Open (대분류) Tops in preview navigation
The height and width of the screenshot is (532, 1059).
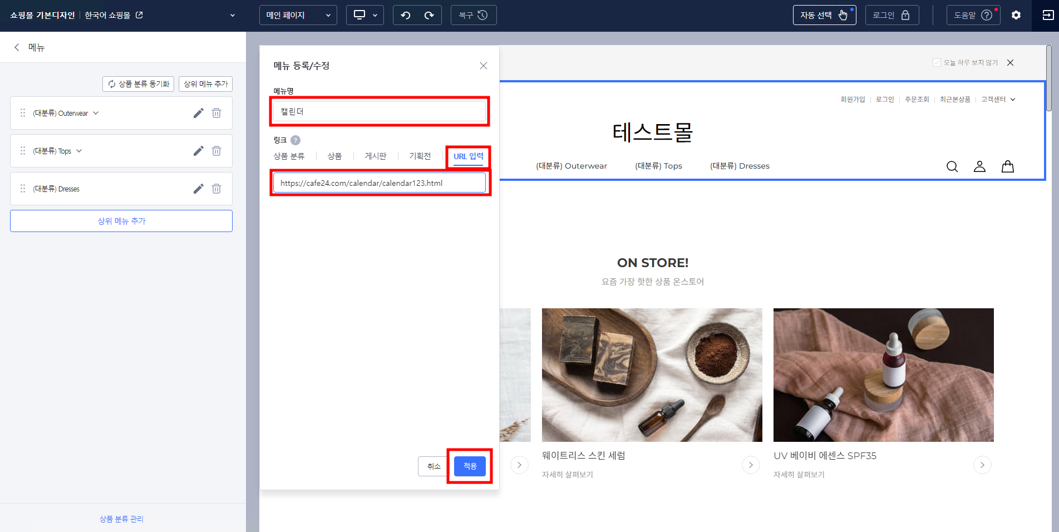click(658, 166)
